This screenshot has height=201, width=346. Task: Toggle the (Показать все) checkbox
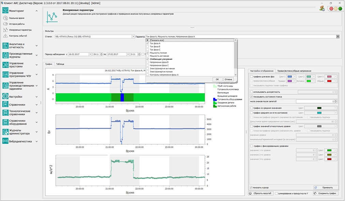[x=148, y=40]
